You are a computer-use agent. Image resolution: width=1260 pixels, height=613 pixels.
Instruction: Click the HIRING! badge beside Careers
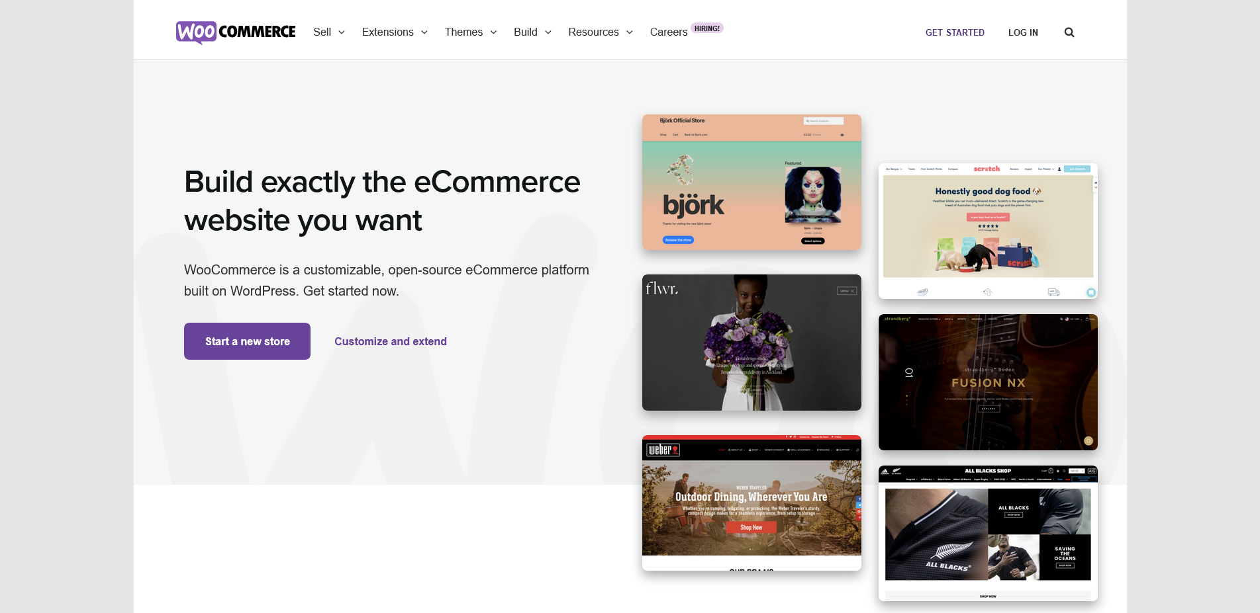(706, 28)
